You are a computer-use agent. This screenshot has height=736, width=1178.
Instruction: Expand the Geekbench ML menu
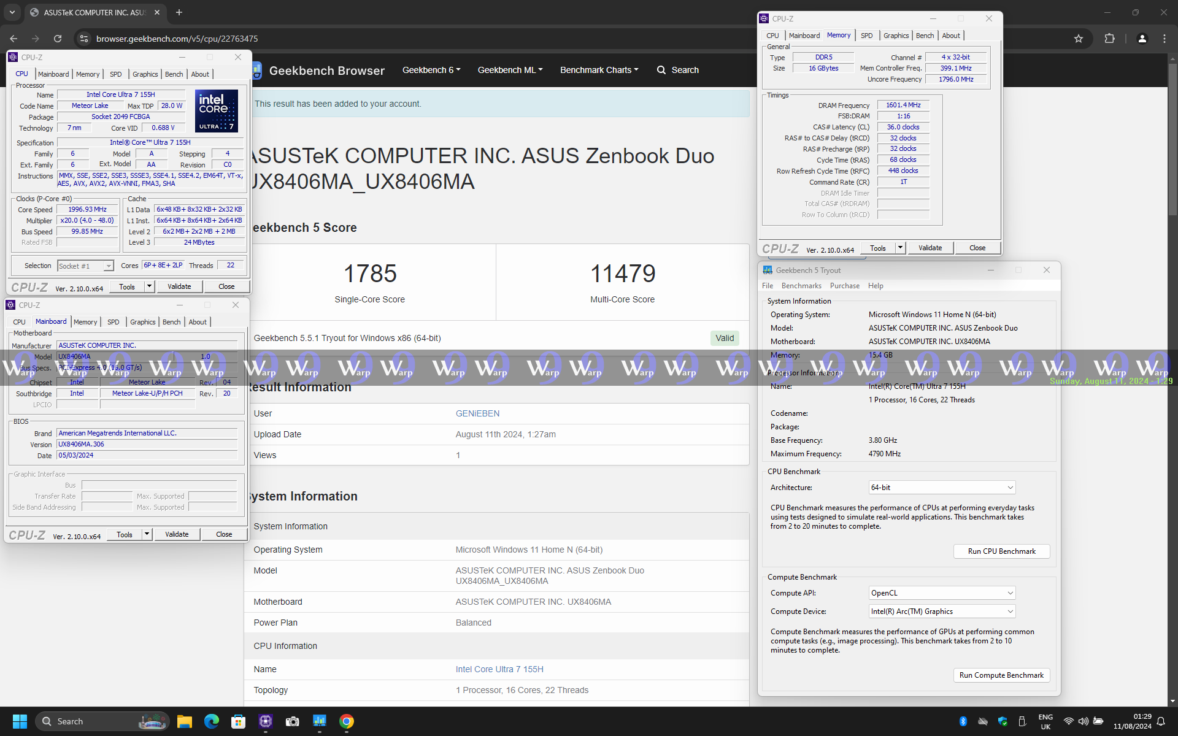(510, 70)
